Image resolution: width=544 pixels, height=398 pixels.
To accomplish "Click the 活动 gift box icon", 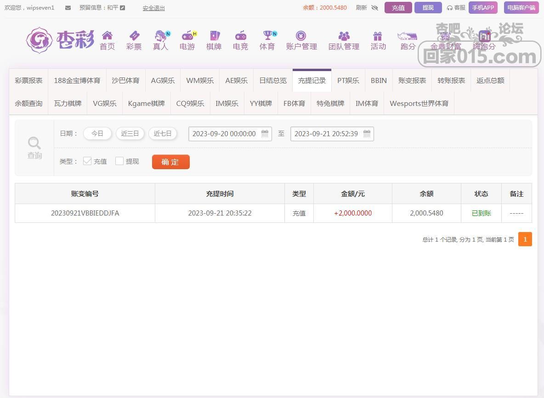I will 378,36.
